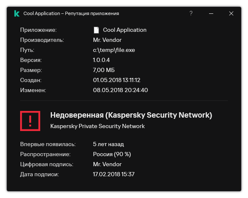Select the created date '01.05.2018 13:11:12'

tap(116, 80)
